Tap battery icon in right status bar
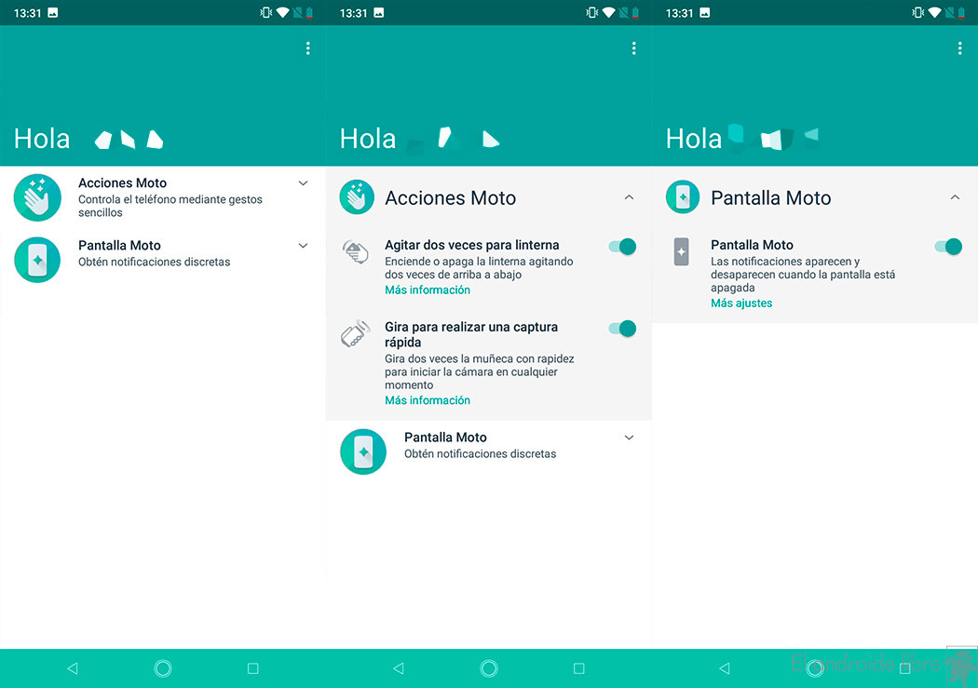The image size is (978, 688). 961,12
